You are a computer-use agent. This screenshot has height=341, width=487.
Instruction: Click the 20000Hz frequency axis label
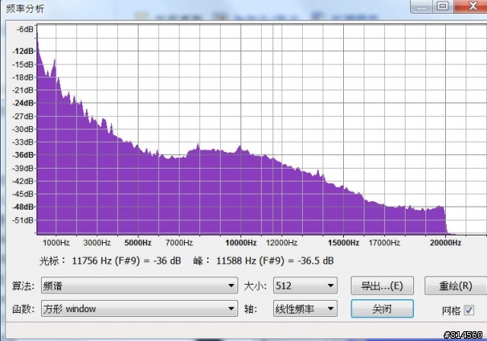pyautogui.click(x=446, y=242)
